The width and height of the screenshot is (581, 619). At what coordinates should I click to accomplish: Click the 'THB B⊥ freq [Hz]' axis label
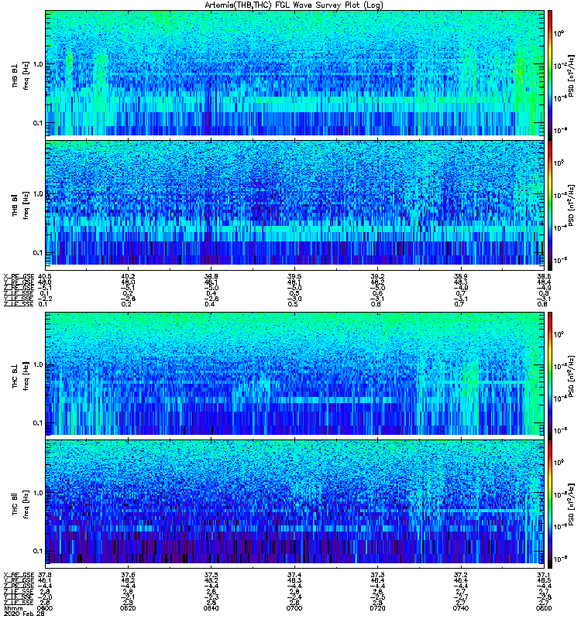[21, 76]
